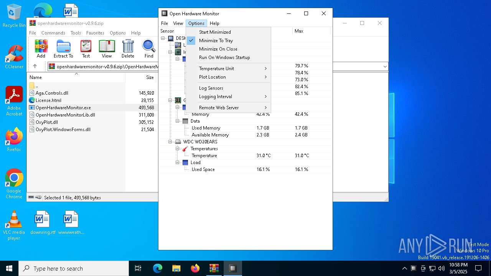Show hidden system tray icons
The image size is (491, 276).
click(x=404, y=268)
